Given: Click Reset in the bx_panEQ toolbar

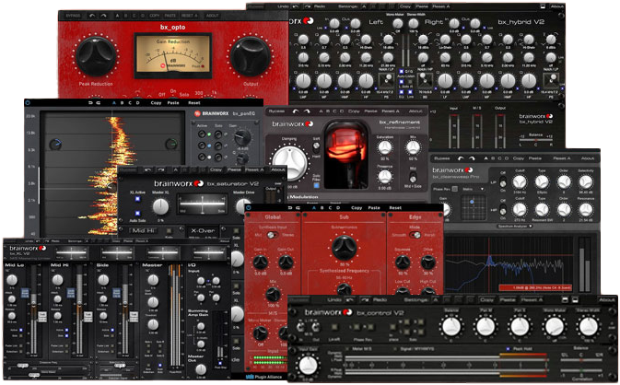Looking at the screenshot, I should coord(194,103).
